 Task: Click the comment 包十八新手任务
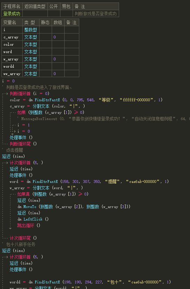(21, 244)
